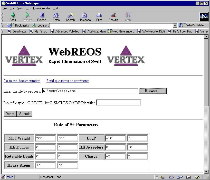
Task: Open the File menu
Action: click(5, 8)
